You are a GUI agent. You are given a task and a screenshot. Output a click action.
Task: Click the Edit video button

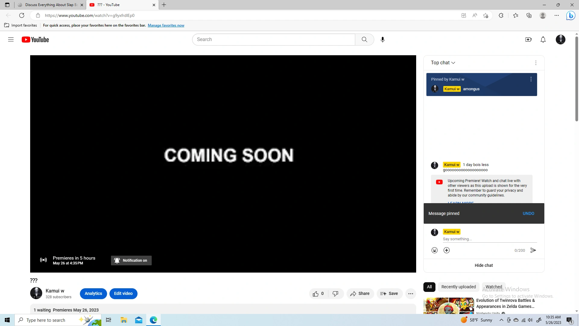123,294
